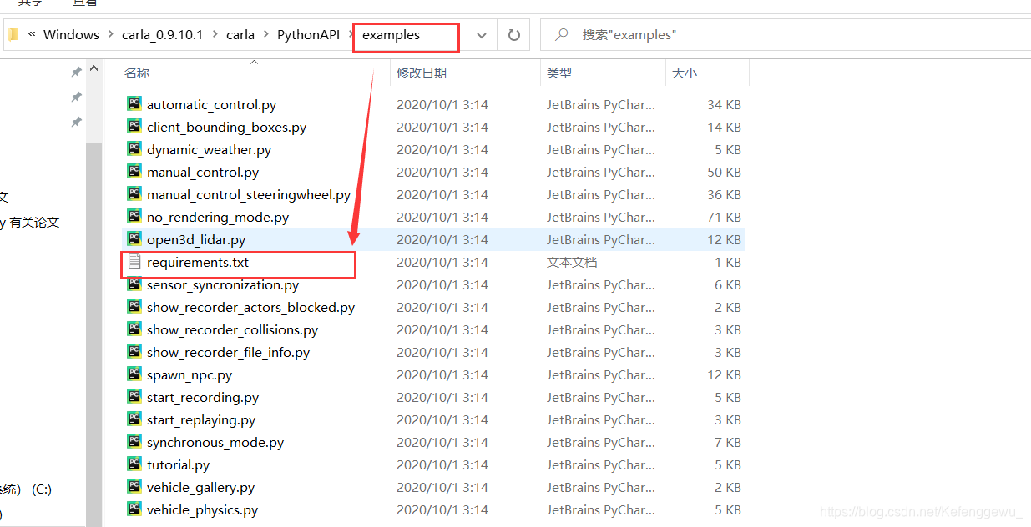Expand chevron after Windows breadcrumb
This screenshot has width=1031, height=527.
109,35
